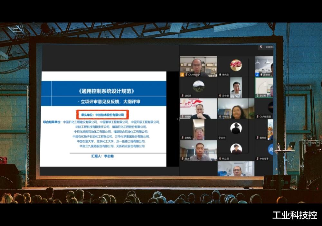Click the slide title 《通用控制系统设计规范》

tap(107, 91)
